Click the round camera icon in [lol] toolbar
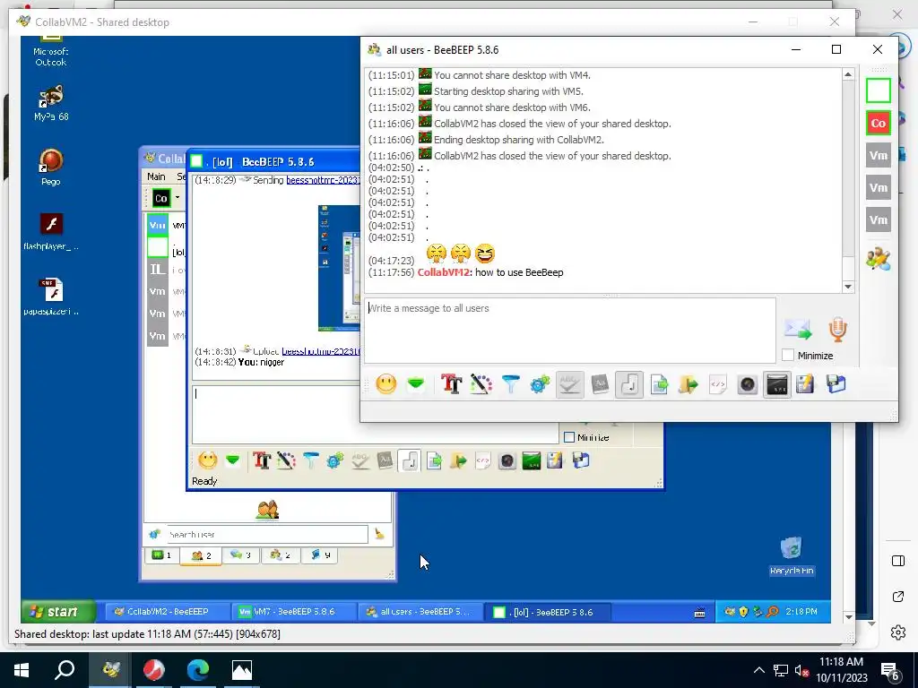 click(x=507, y=461)
